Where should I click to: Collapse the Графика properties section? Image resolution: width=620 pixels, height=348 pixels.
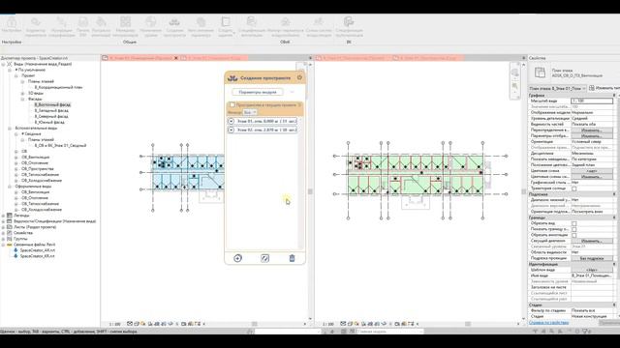(x=614, y=96)
